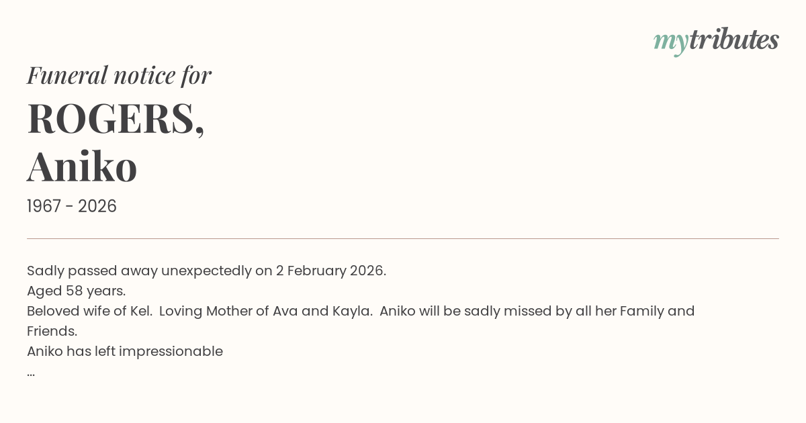Click "Aniko has left impressionable" line

pos(125,352)
